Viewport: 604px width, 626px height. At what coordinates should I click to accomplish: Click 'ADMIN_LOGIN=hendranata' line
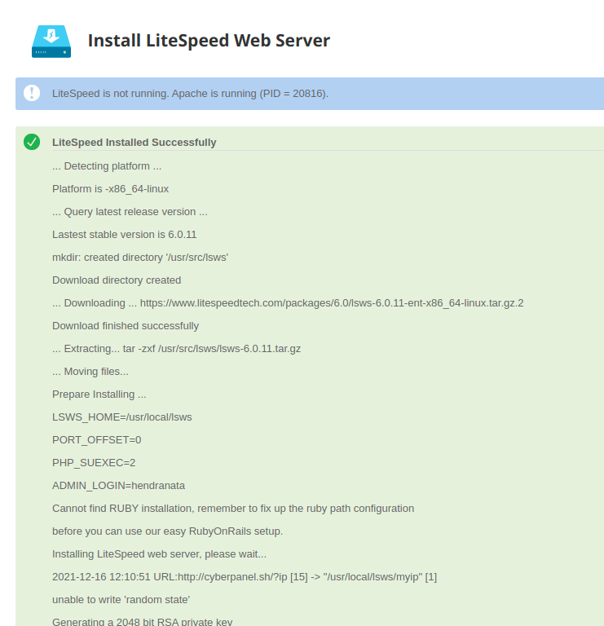point(118,486)
